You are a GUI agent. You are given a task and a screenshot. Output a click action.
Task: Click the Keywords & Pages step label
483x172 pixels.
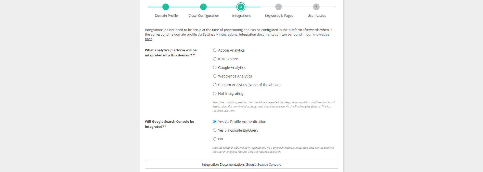tap(279, 16)
